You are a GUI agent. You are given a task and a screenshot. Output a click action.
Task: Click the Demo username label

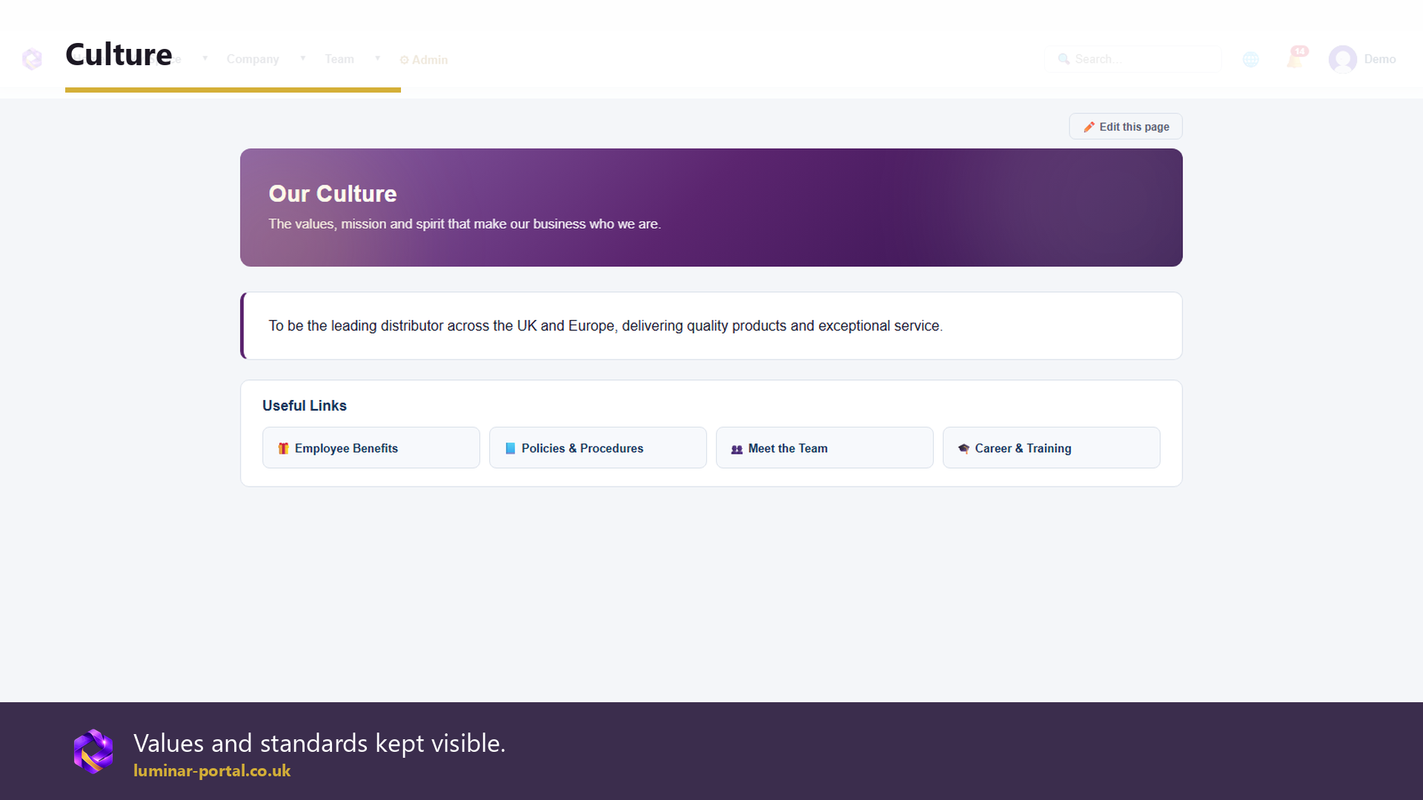pyautogui.click(x=1380, y=59)
